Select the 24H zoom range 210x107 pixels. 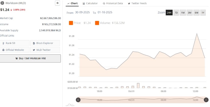click(169, 13)
